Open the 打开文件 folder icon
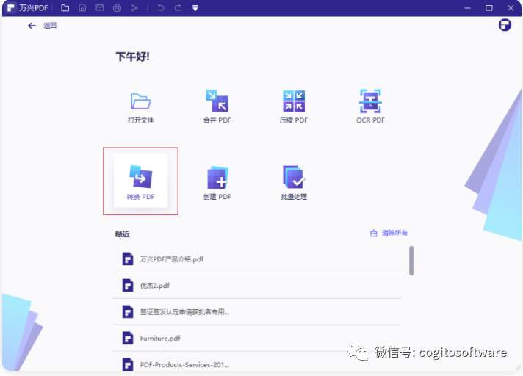The width and height of the screenshot is (523, 376). [140, 101]
